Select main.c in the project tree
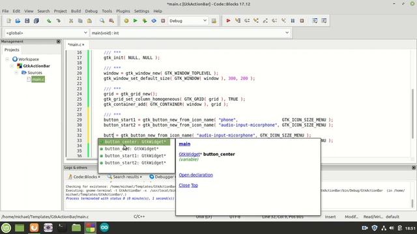 tap(38, 79)
